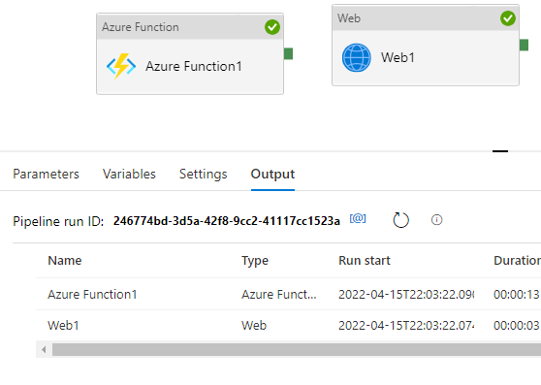Sort by the Name column header
Screen dimensions: 541x385
coord(65,261)
